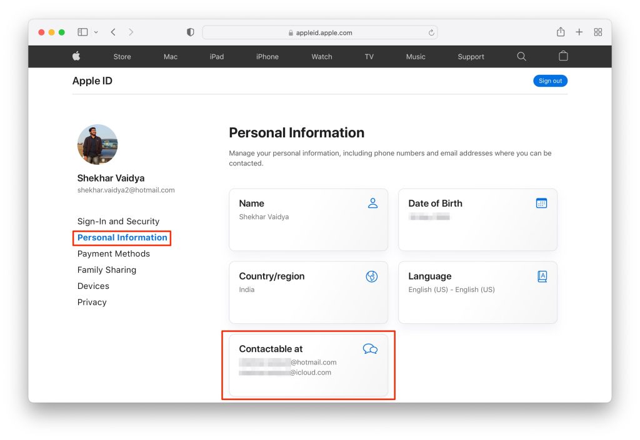640x440 pixels.
Task: Click the India value text
Action: click(x=246, y=289)
